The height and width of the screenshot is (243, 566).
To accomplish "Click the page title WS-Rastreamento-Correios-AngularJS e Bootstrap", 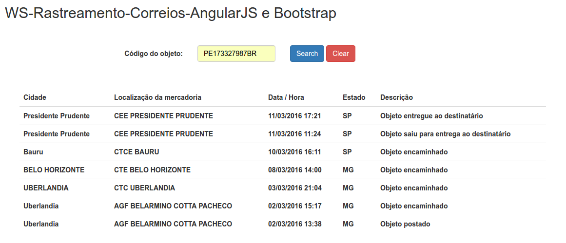I will (x=170, y=13).
